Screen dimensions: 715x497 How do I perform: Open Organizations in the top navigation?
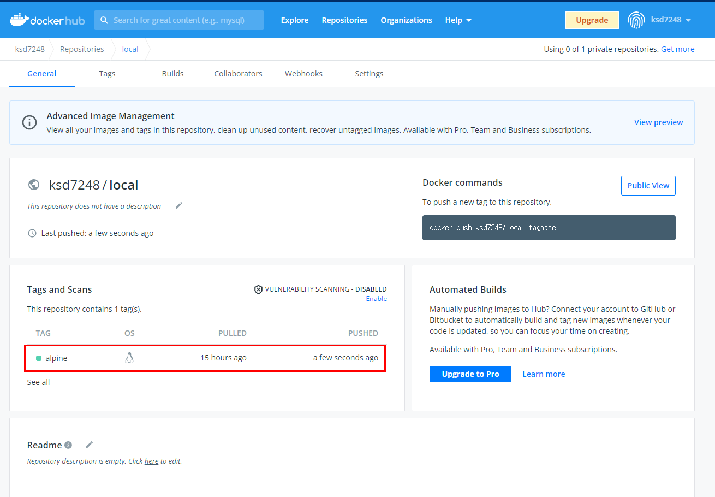[406, 20]
